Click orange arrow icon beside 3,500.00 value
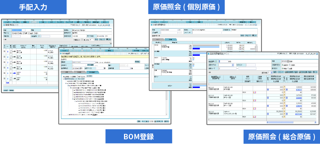This screenshot has height=144, width=320. (x=284, y=87)
